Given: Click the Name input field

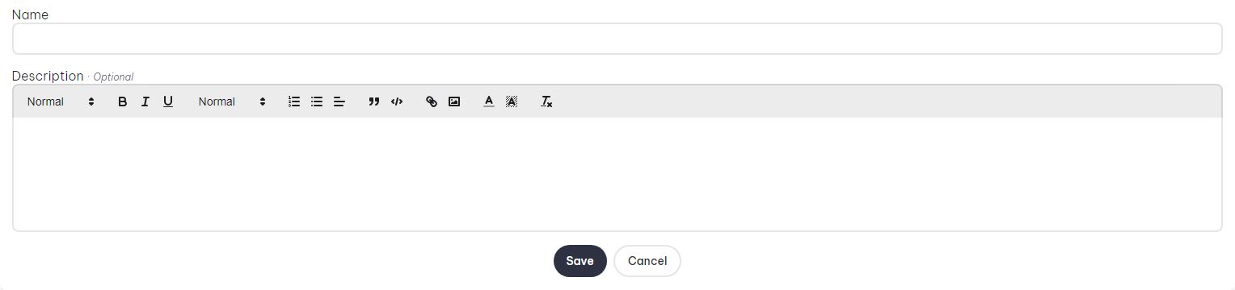Looking at the screenshot, I should 617,39.
